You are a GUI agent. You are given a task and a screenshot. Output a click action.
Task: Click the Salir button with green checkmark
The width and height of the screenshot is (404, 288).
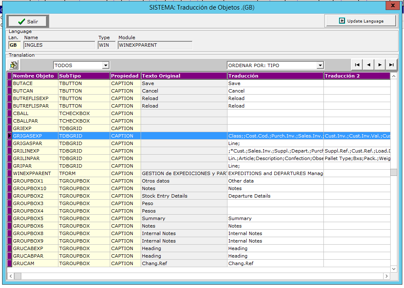tap(28, 21)
